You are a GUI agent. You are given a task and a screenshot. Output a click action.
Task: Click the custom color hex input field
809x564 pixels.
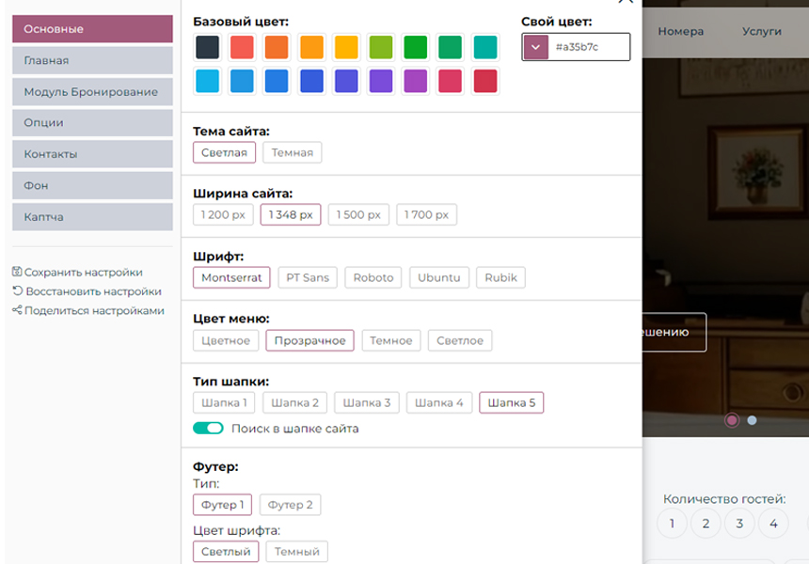pos(588,47)
